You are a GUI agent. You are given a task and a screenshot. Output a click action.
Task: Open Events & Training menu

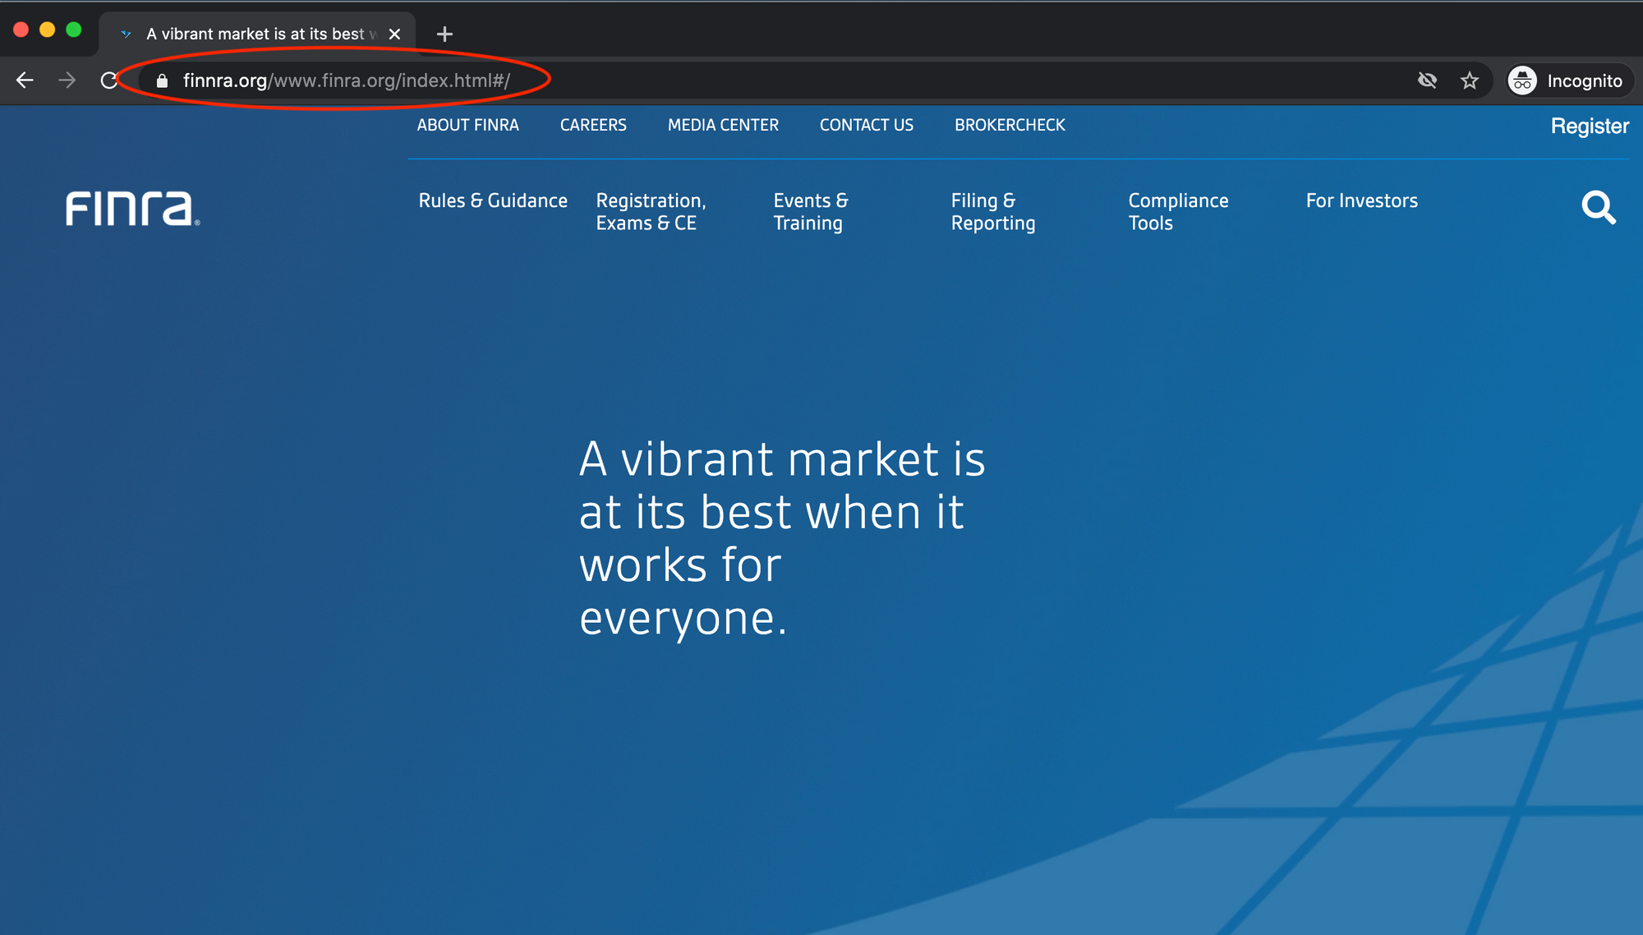coord(811,212)
